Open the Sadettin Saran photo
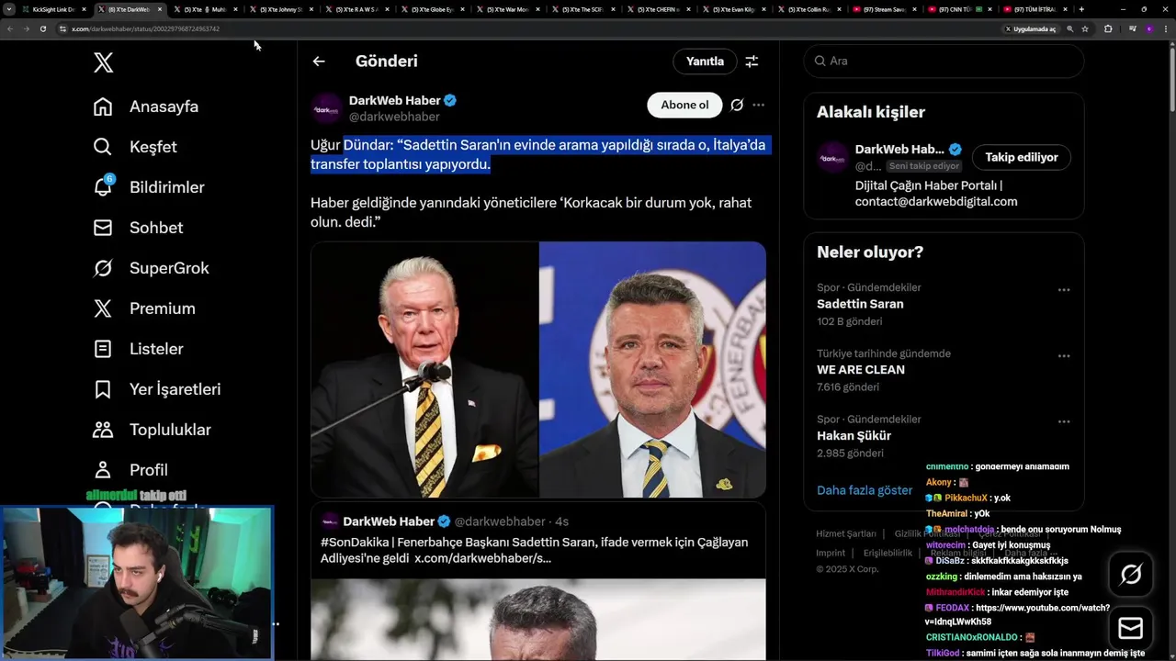Screen dimensions: 1176x661 652,370
